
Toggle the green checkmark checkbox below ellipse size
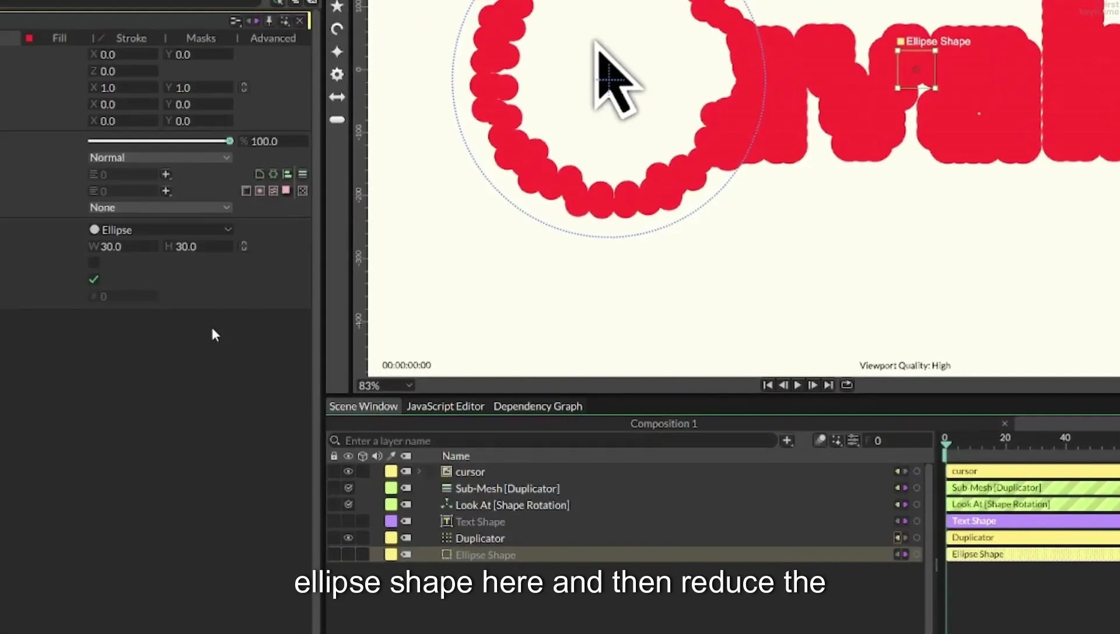pyautogui.click(x=94, y=280)
